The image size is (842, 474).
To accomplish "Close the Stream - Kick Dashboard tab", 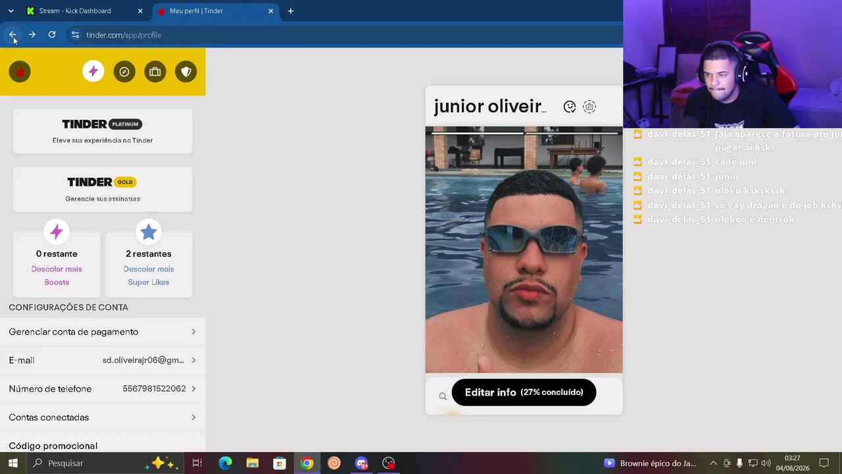I will pyautogui.click(x=140, y=11).
